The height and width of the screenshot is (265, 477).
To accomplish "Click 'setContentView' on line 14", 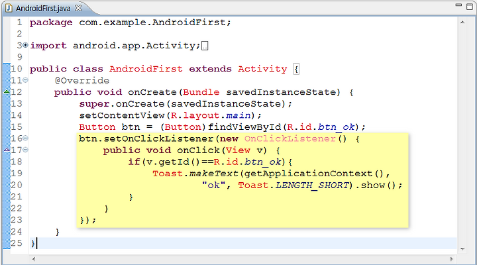I will [122, 115].
